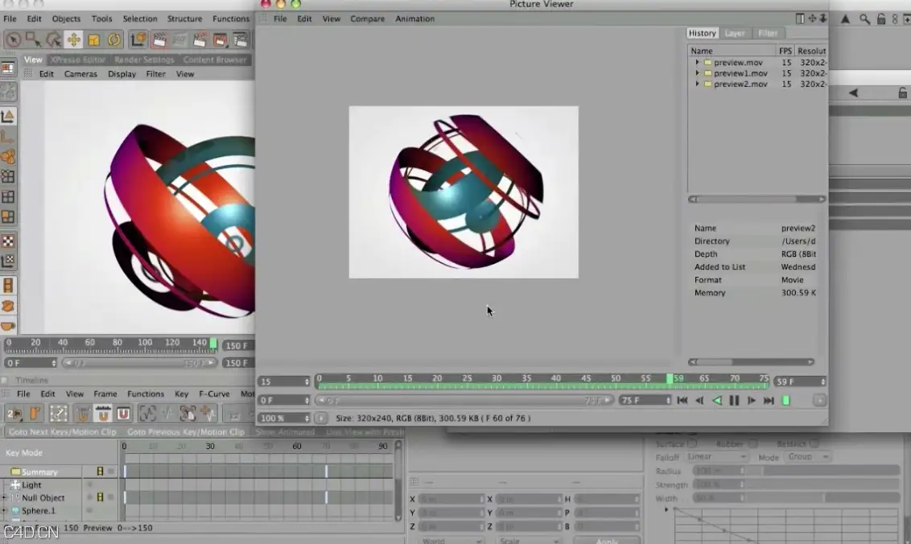Click the orange film strip sidebar icon

pos(8,286)
